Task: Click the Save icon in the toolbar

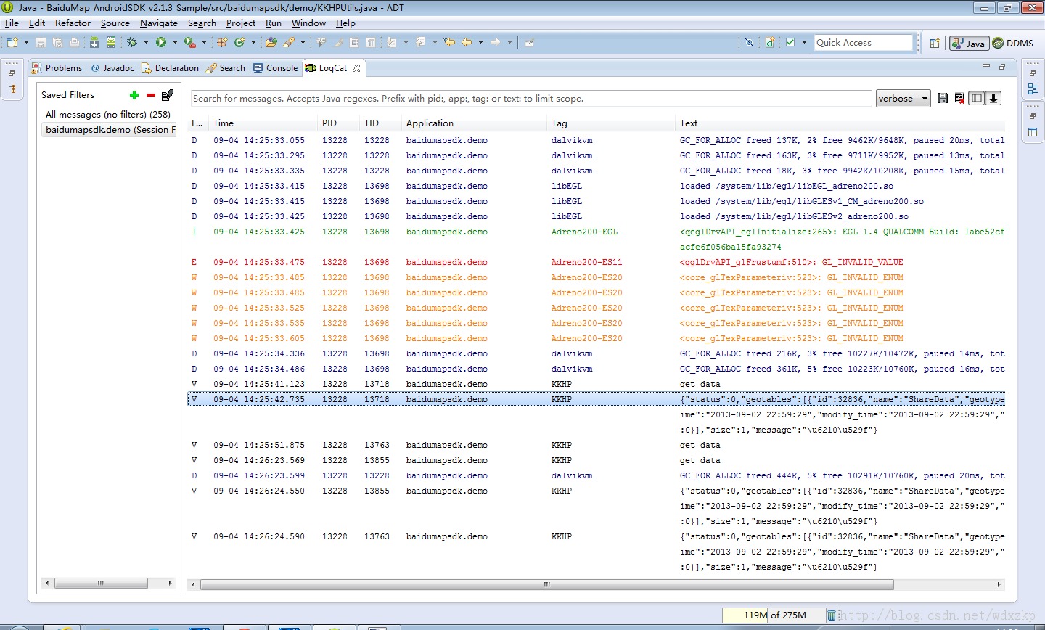Action: pyautogui.click(x=41, y=43)
